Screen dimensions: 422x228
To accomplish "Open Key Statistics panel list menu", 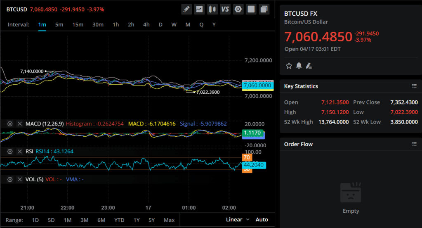I will click(x=414, y=86).
